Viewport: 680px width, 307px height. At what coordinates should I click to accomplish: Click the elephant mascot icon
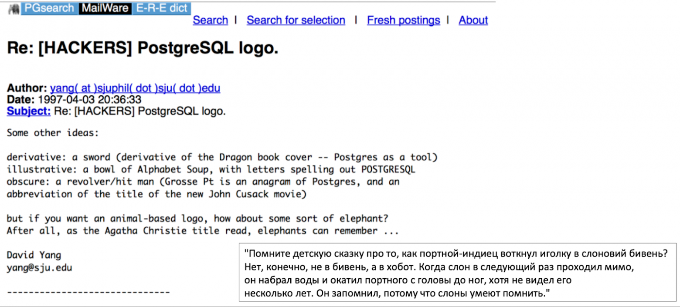click(14, 7)
